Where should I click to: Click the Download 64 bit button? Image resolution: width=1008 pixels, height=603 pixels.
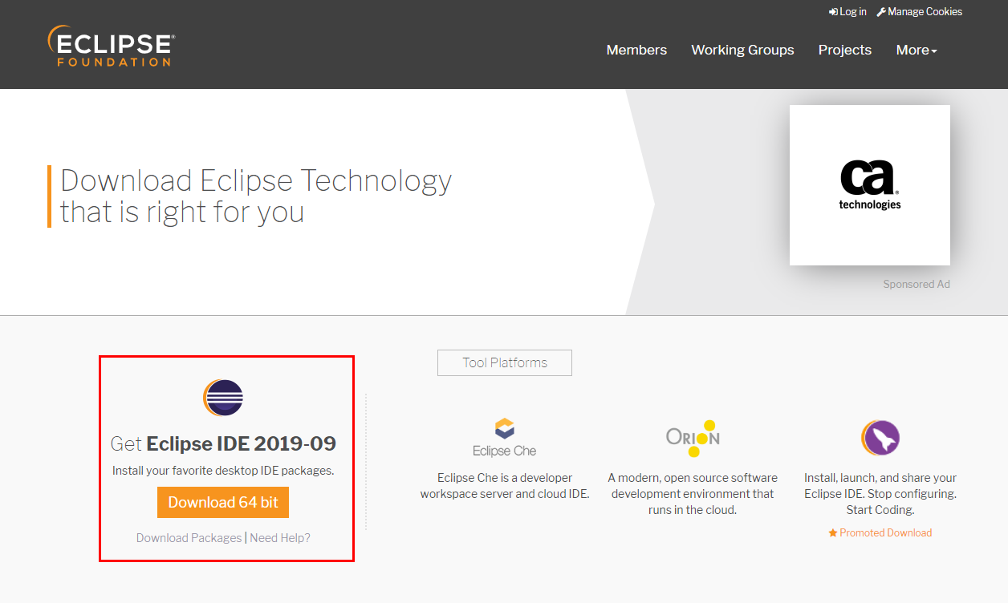pyautogui.click(x=223, y=503)
